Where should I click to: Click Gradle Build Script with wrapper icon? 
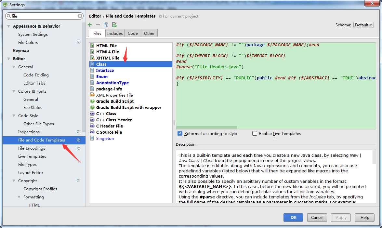[x=92, y=107]
